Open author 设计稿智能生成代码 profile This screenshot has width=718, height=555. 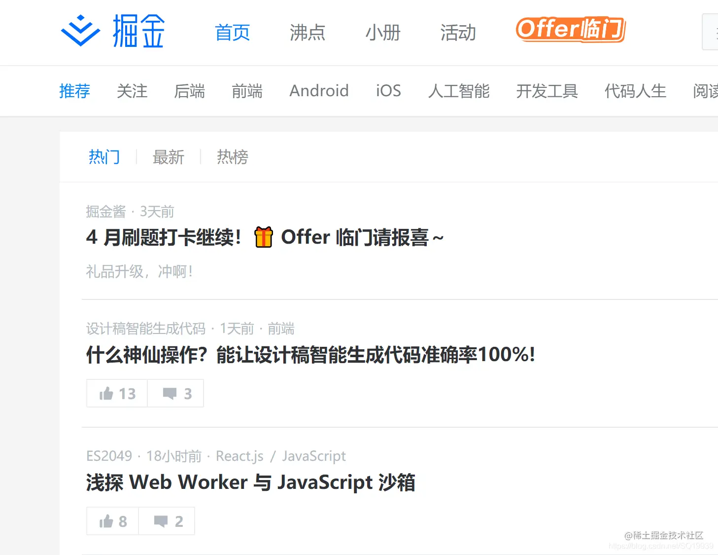pyautogui.click(x=145, y=329)
